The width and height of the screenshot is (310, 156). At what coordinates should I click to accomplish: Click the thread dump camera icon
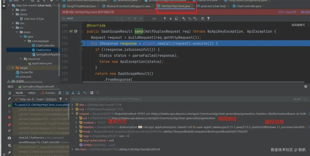click(x=9, y=138)
